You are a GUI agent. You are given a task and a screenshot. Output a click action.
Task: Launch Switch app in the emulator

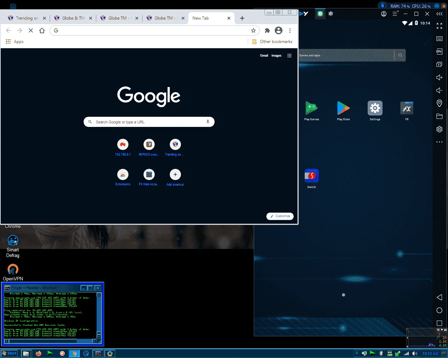[311, 178]
